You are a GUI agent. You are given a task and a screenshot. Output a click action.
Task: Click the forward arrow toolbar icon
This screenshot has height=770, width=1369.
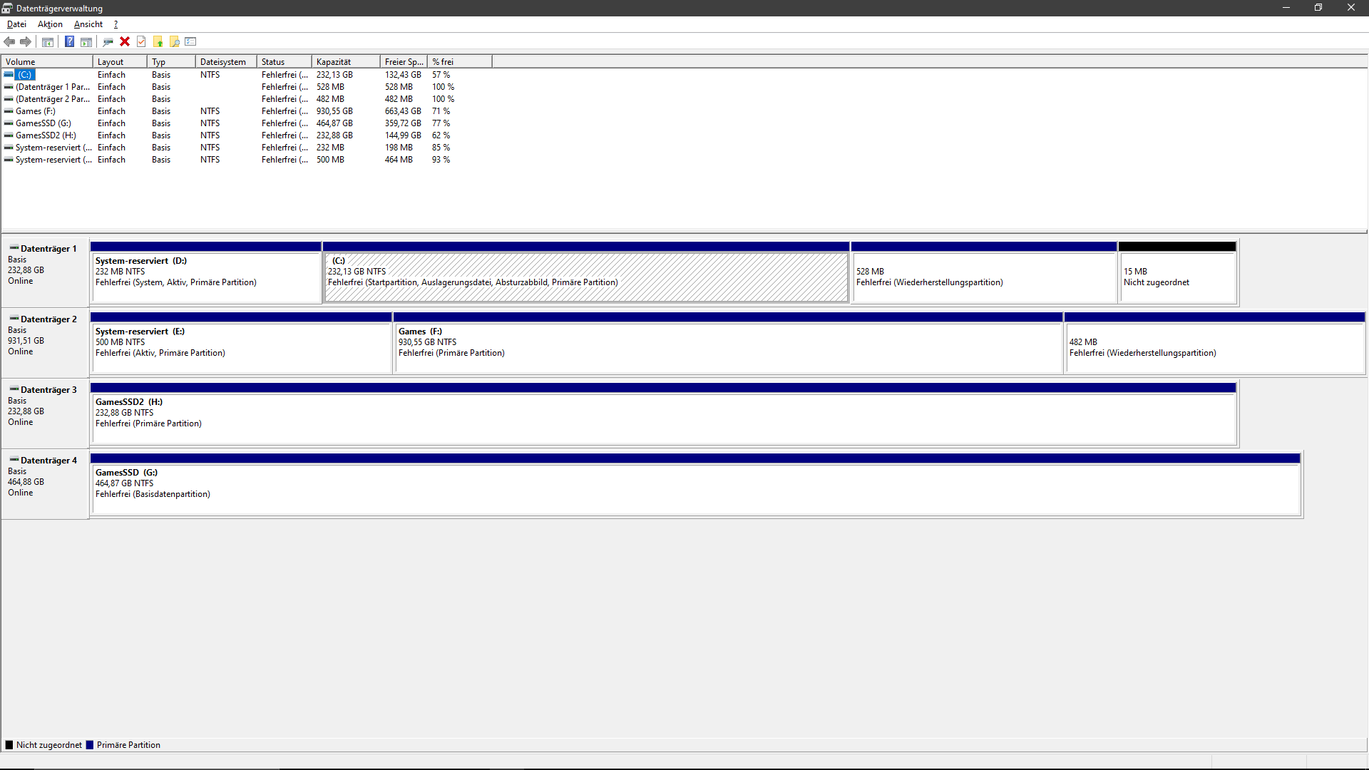26,42
